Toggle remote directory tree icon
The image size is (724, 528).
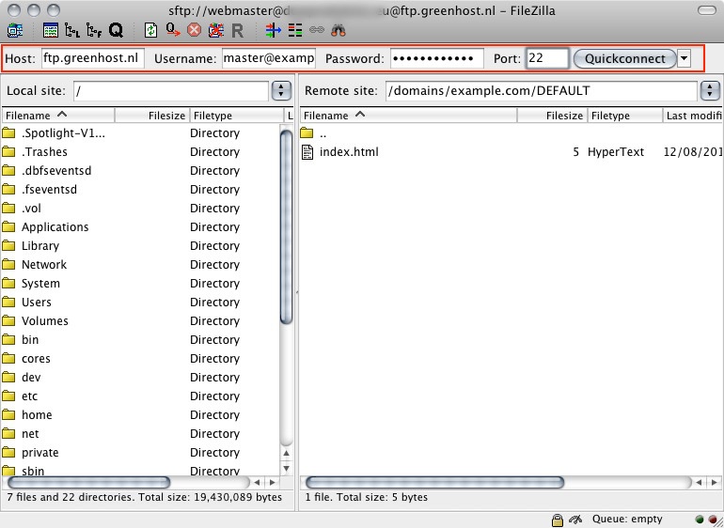pyautogui.click(x=94, y=30)
